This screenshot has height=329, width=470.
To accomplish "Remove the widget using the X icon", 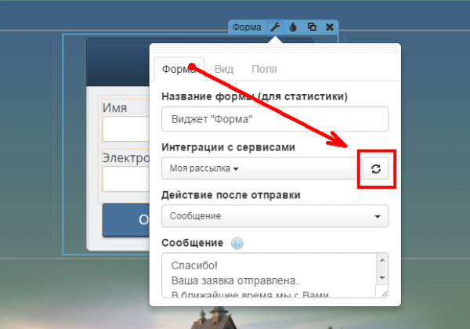I will click(329, 27).
